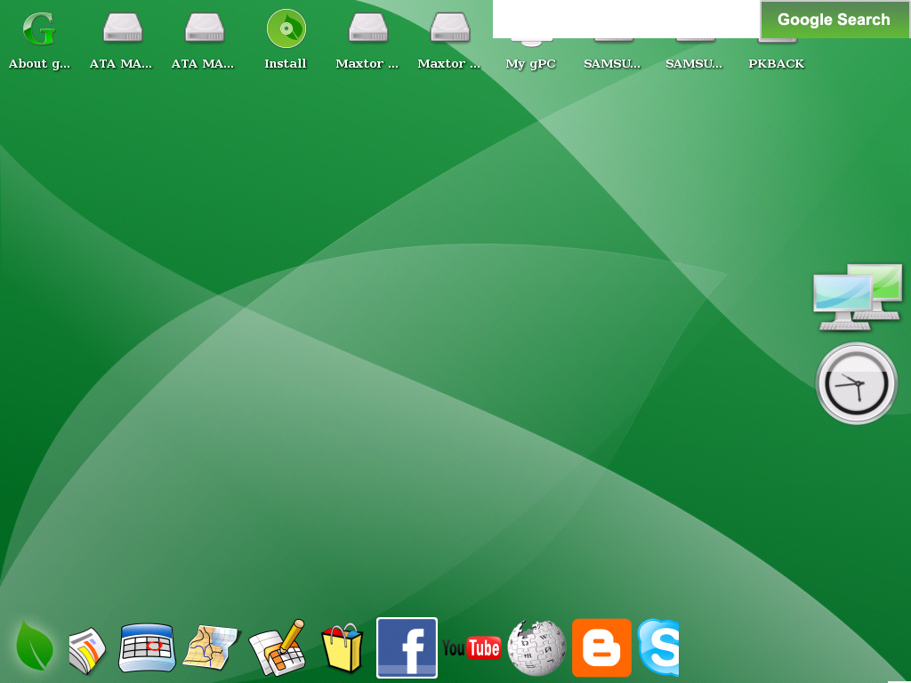Open Skype from the dock

(659, 647)
